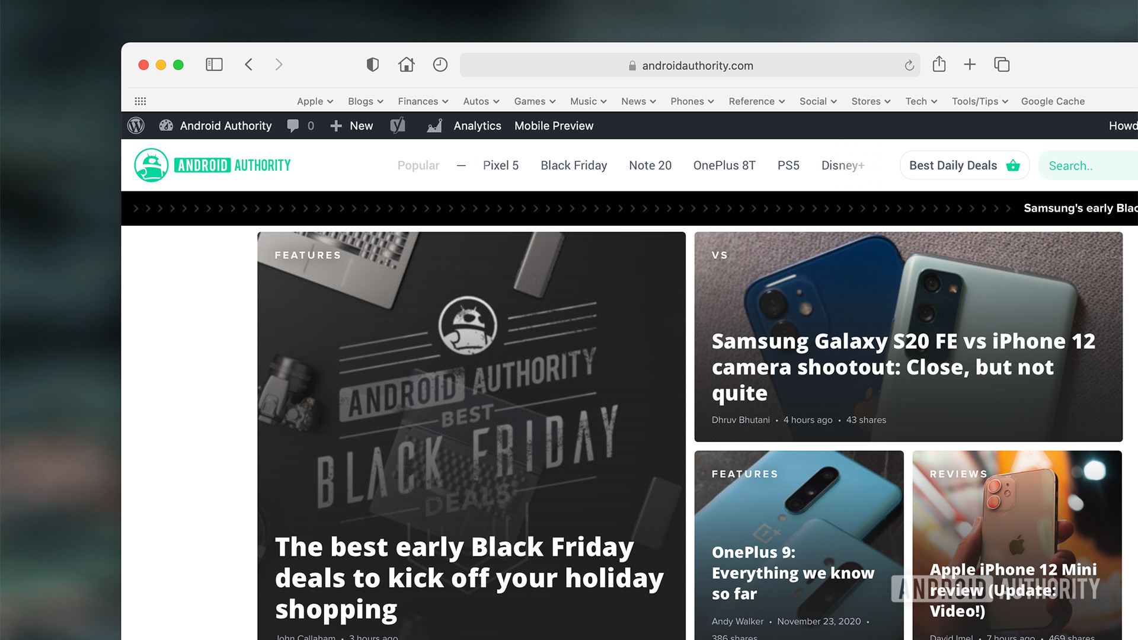Image resolution: width=1138 pixels, height=640 pixels.
Task: Expand the Phones dropdown menu
Action: pyautogui.click(x=692, y=101)
